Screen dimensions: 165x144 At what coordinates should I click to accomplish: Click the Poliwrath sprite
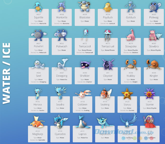[x=61, y=35]
